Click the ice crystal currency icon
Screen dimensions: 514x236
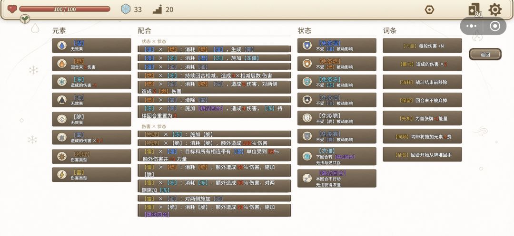(x=126, y=9)
